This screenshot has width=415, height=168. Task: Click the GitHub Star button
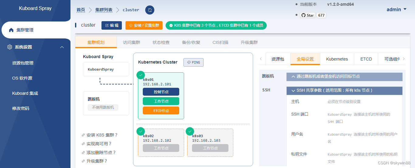pos(307,15)
